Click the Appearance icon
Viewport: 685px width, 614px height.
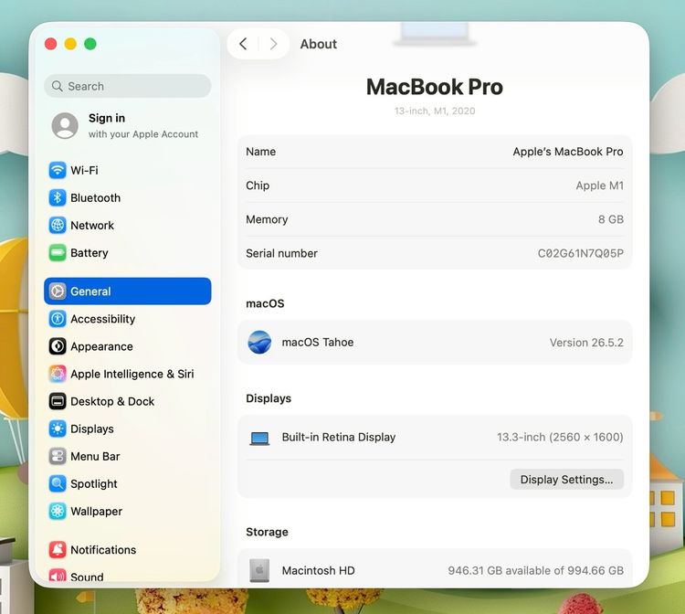(x=58, y=346)
